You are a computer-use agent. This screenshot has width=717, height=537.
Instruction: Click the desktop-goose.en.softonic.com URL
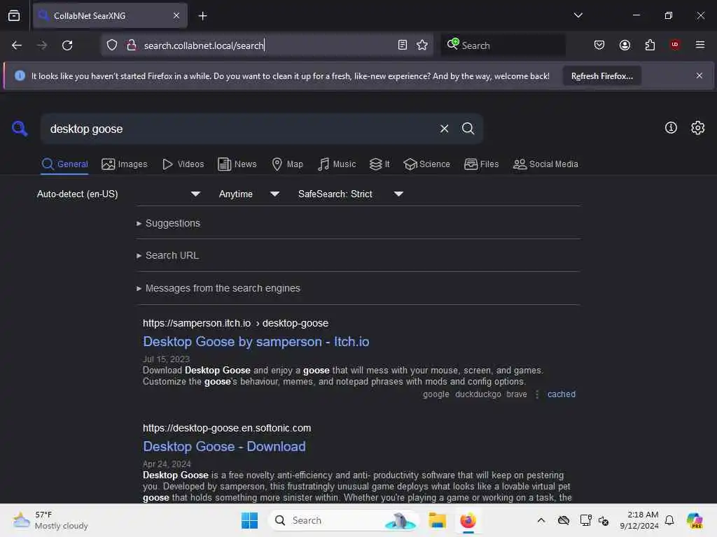pyautogui.click(x=227, y=429)
